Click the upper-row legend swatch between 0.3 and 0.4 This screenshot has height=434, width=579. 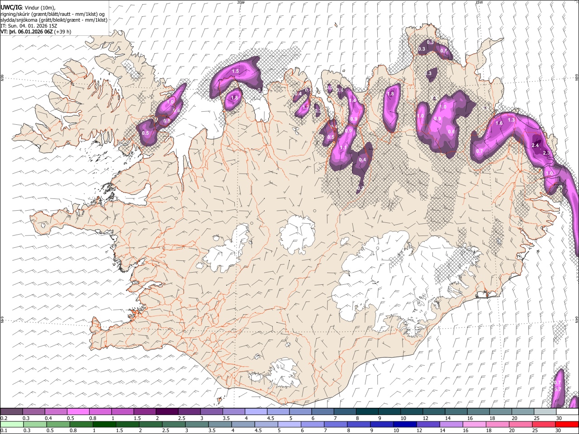(x=33, y=411)
